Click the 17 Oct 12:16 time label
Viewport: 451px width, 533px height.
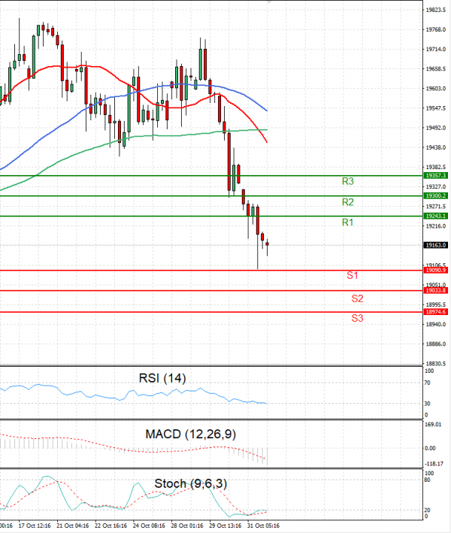coord(35,526)
